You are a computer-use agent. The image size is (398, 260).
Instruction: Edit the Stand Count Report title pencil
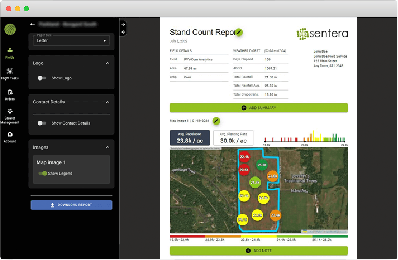(239, 32)
